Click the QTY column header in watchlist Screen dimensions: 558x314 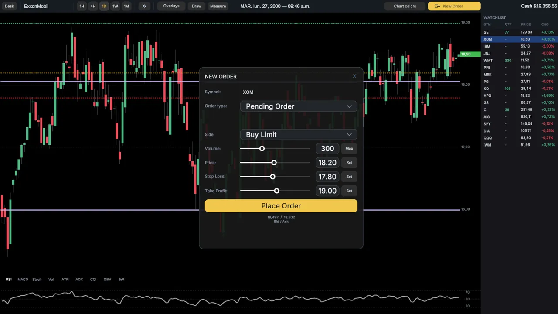[x=508, y=24]
